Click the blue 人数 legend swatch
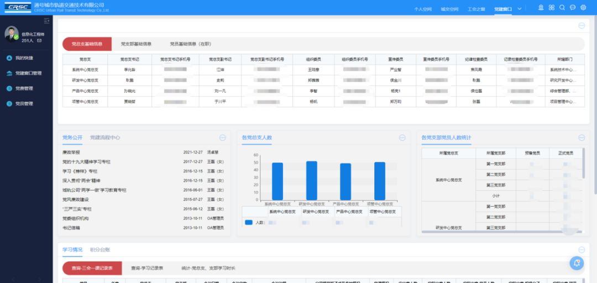Screen dimensions: 597x283 [249, 222]
